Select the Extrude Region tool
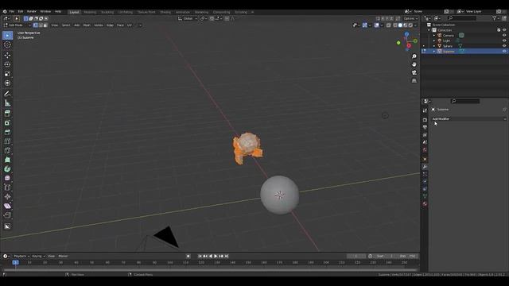 coord(7,114)
